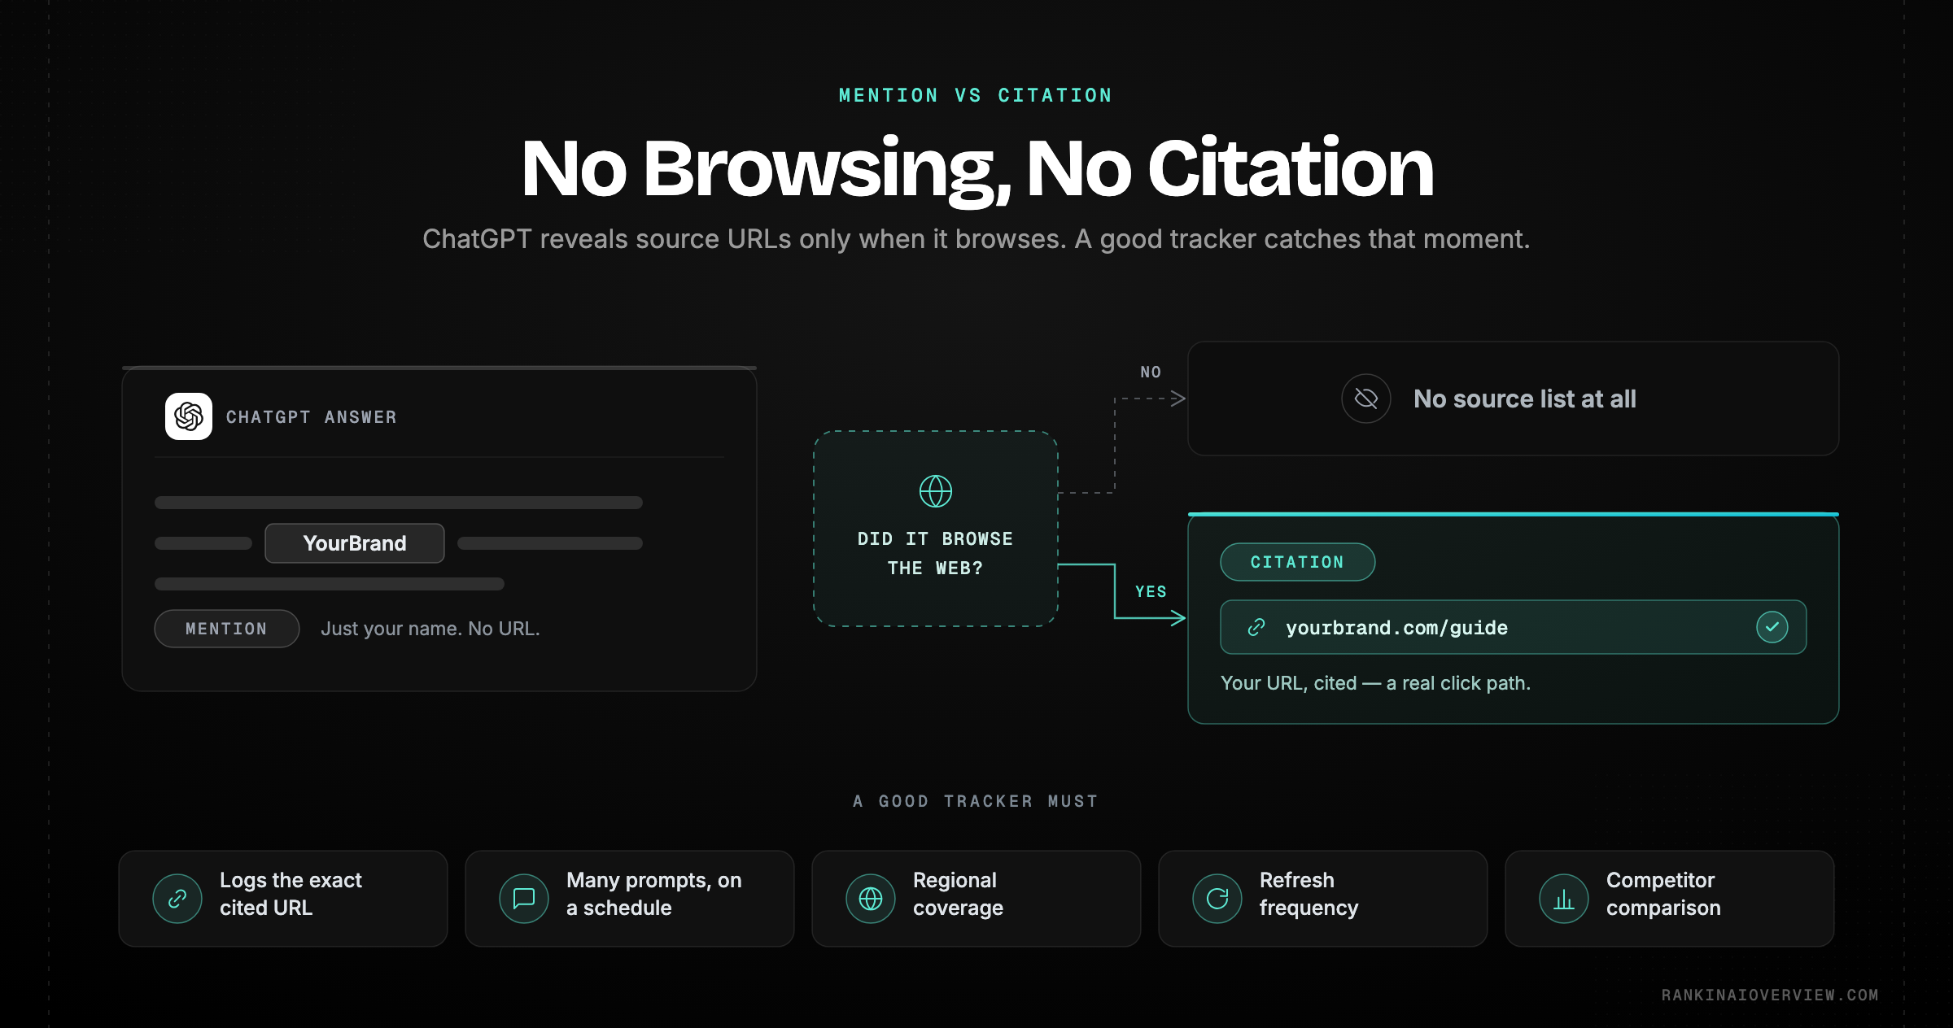Click the 'Regional coverage' text
The height and width of the screenshot is (1028, 1953).
coord(958,894)
